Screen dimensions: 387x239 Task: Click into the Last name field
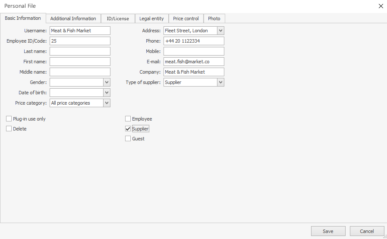pyautogui.click(x=80, y=51)
